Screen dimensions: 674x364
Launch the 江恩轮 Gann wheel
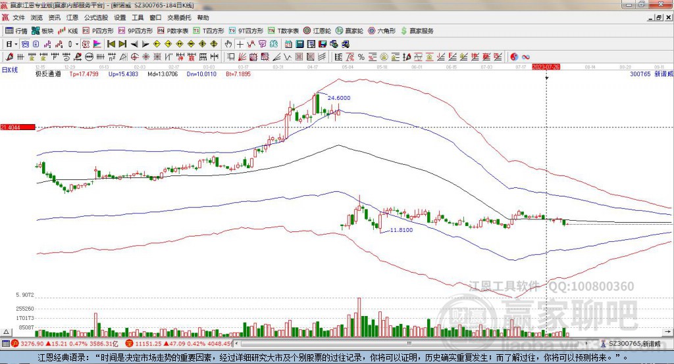coord(317,31)
